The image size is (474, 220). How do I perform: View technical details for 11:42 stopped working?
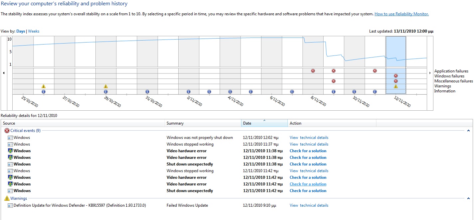click(309, 171)
